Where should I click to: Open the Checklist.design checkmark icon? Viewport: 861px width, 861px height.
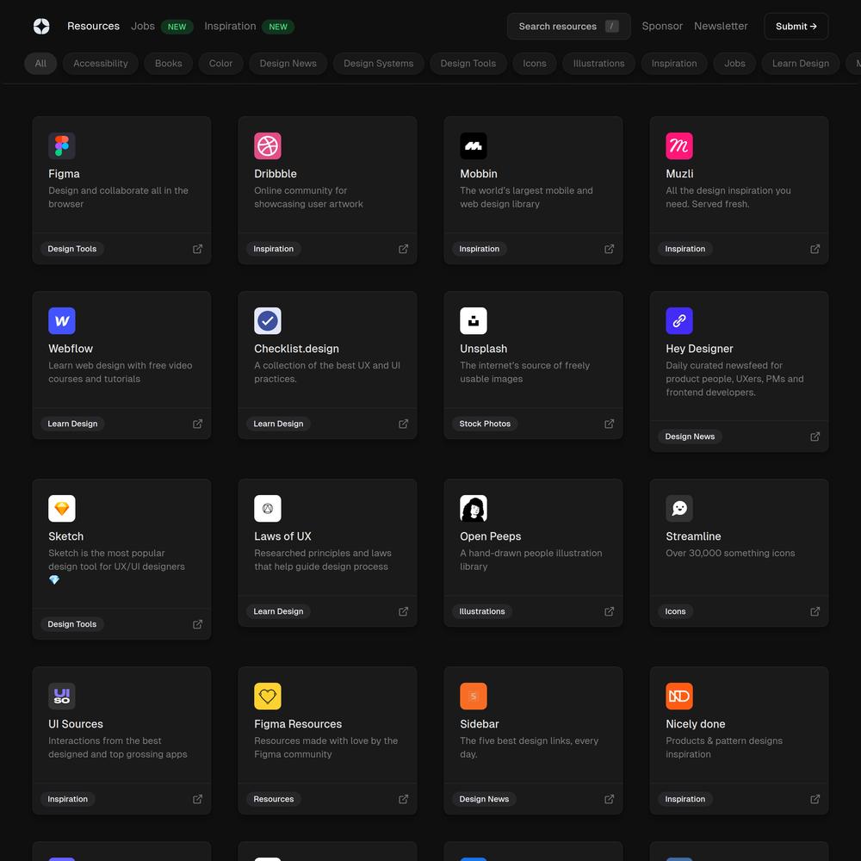268,320
